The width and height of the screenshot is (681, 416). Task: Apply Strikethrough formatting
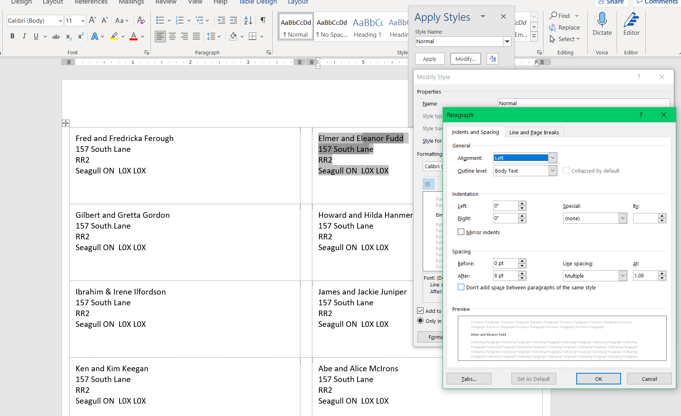56,36
